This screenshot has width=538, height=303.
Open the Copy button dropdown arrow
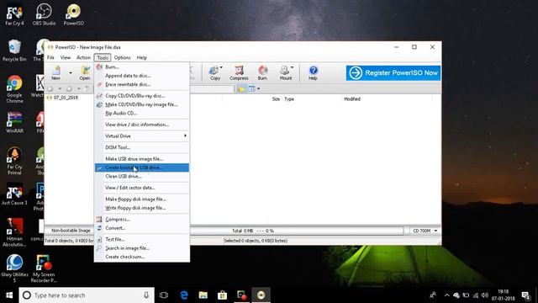(x=221, y=67)
